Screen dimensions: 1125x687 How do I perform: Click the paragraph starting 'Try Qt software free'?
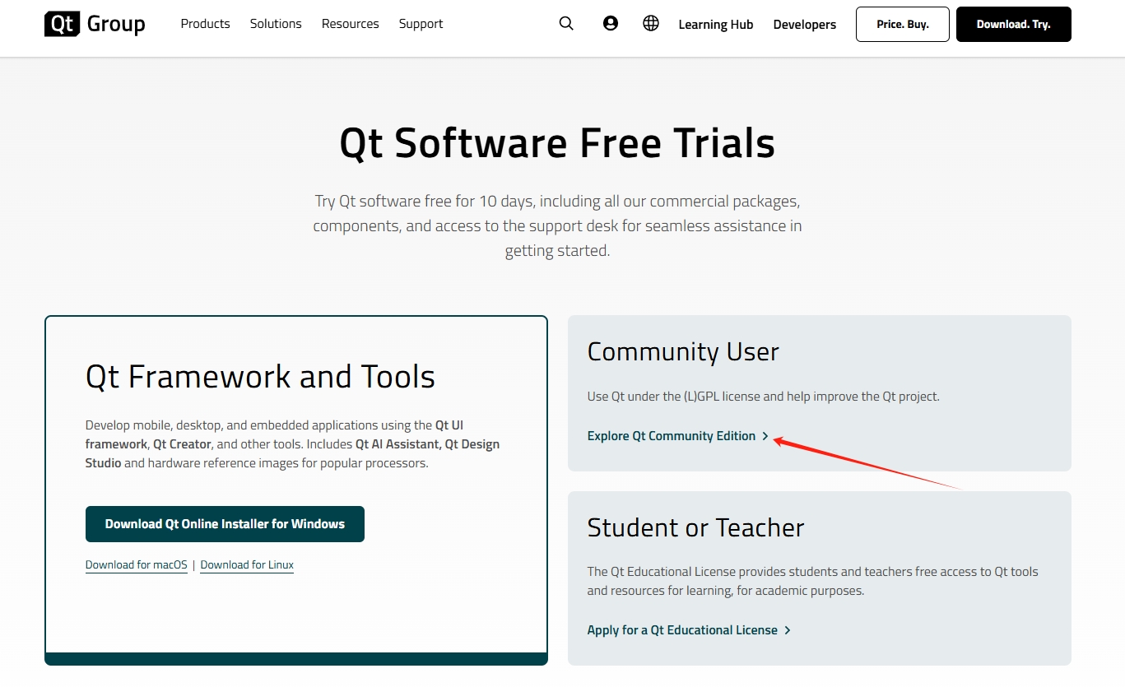coord(557,225)
